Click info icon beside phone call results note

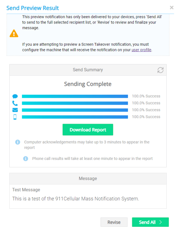click(26, 159)
